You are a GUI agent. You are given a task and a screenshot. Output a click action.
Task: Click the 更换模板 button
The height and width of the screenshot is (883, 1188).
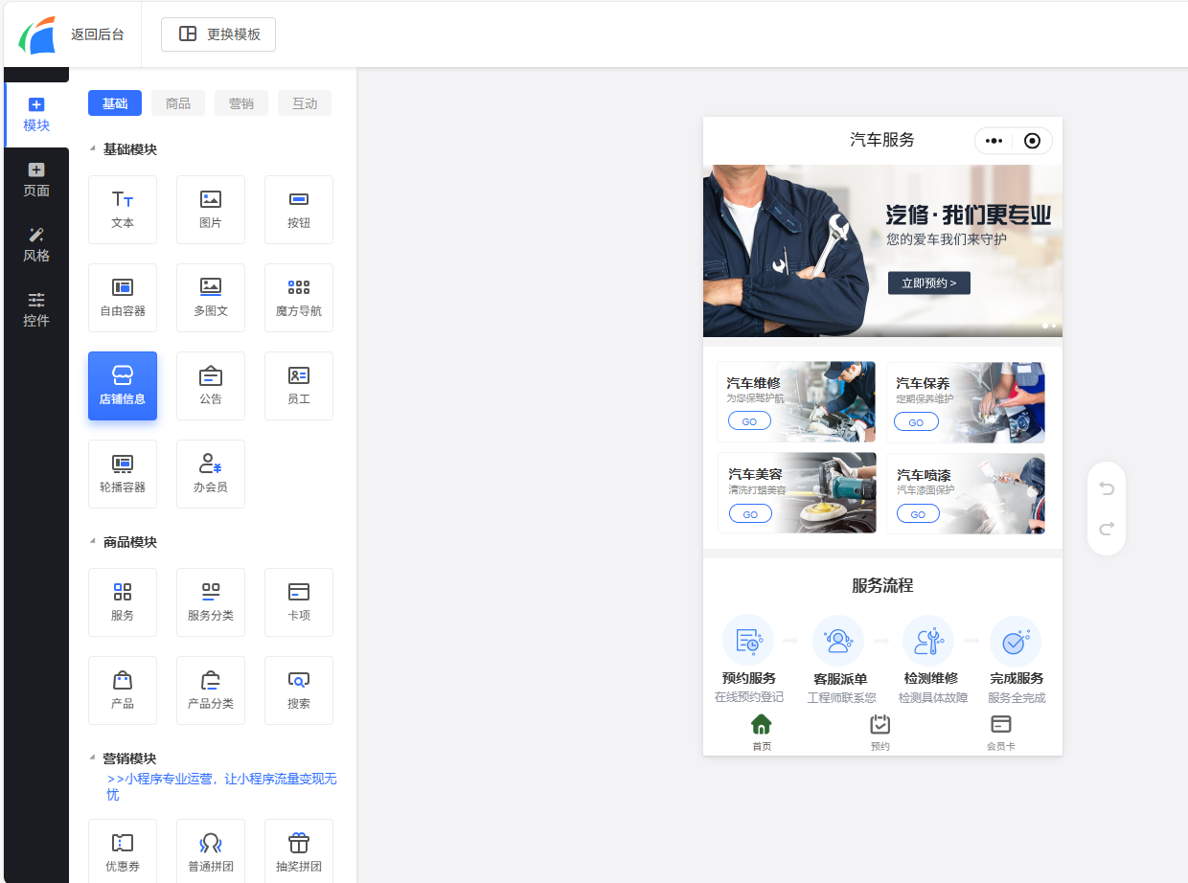[x=218, y=34]
